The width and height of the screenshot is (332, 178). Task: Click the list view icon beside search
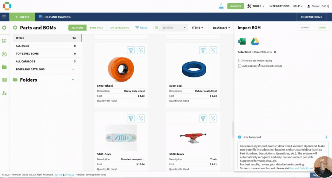coord(157,28)
